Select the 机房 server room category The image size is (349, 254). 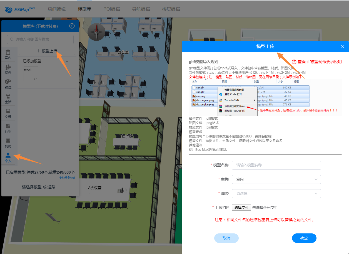coord(8,143)
